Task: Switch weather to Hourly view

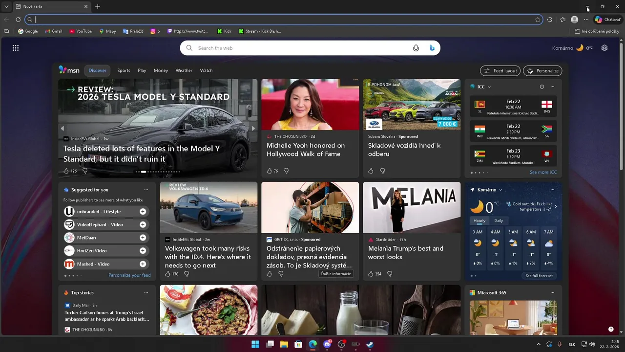Action: coord(479,220)
